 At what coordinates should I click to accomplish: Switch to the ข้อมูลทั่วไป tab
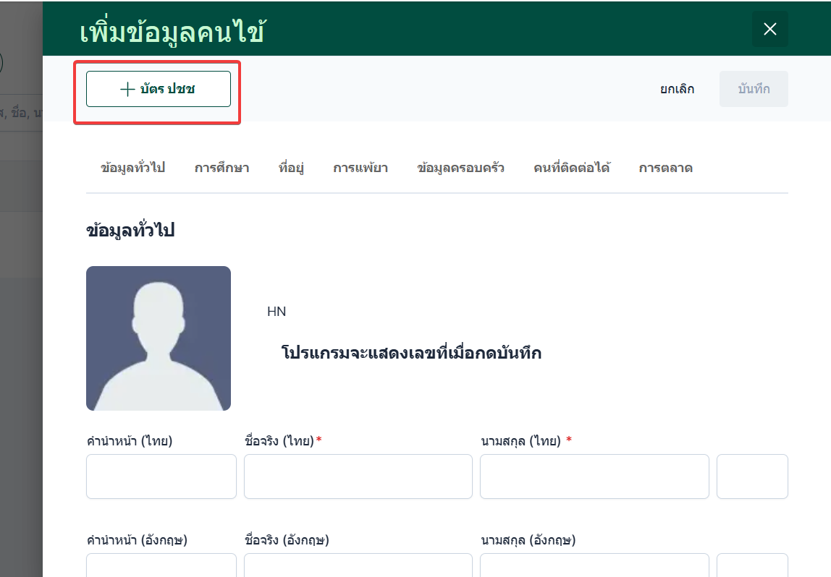click(x=133, y=168)
